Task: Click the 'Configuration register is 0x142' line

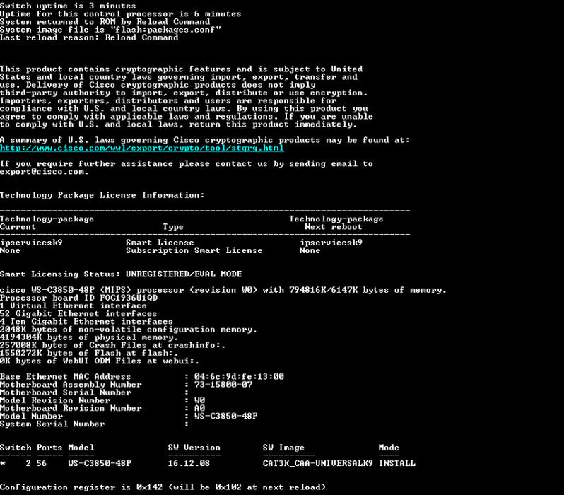Action: click(x=163, y=487)
